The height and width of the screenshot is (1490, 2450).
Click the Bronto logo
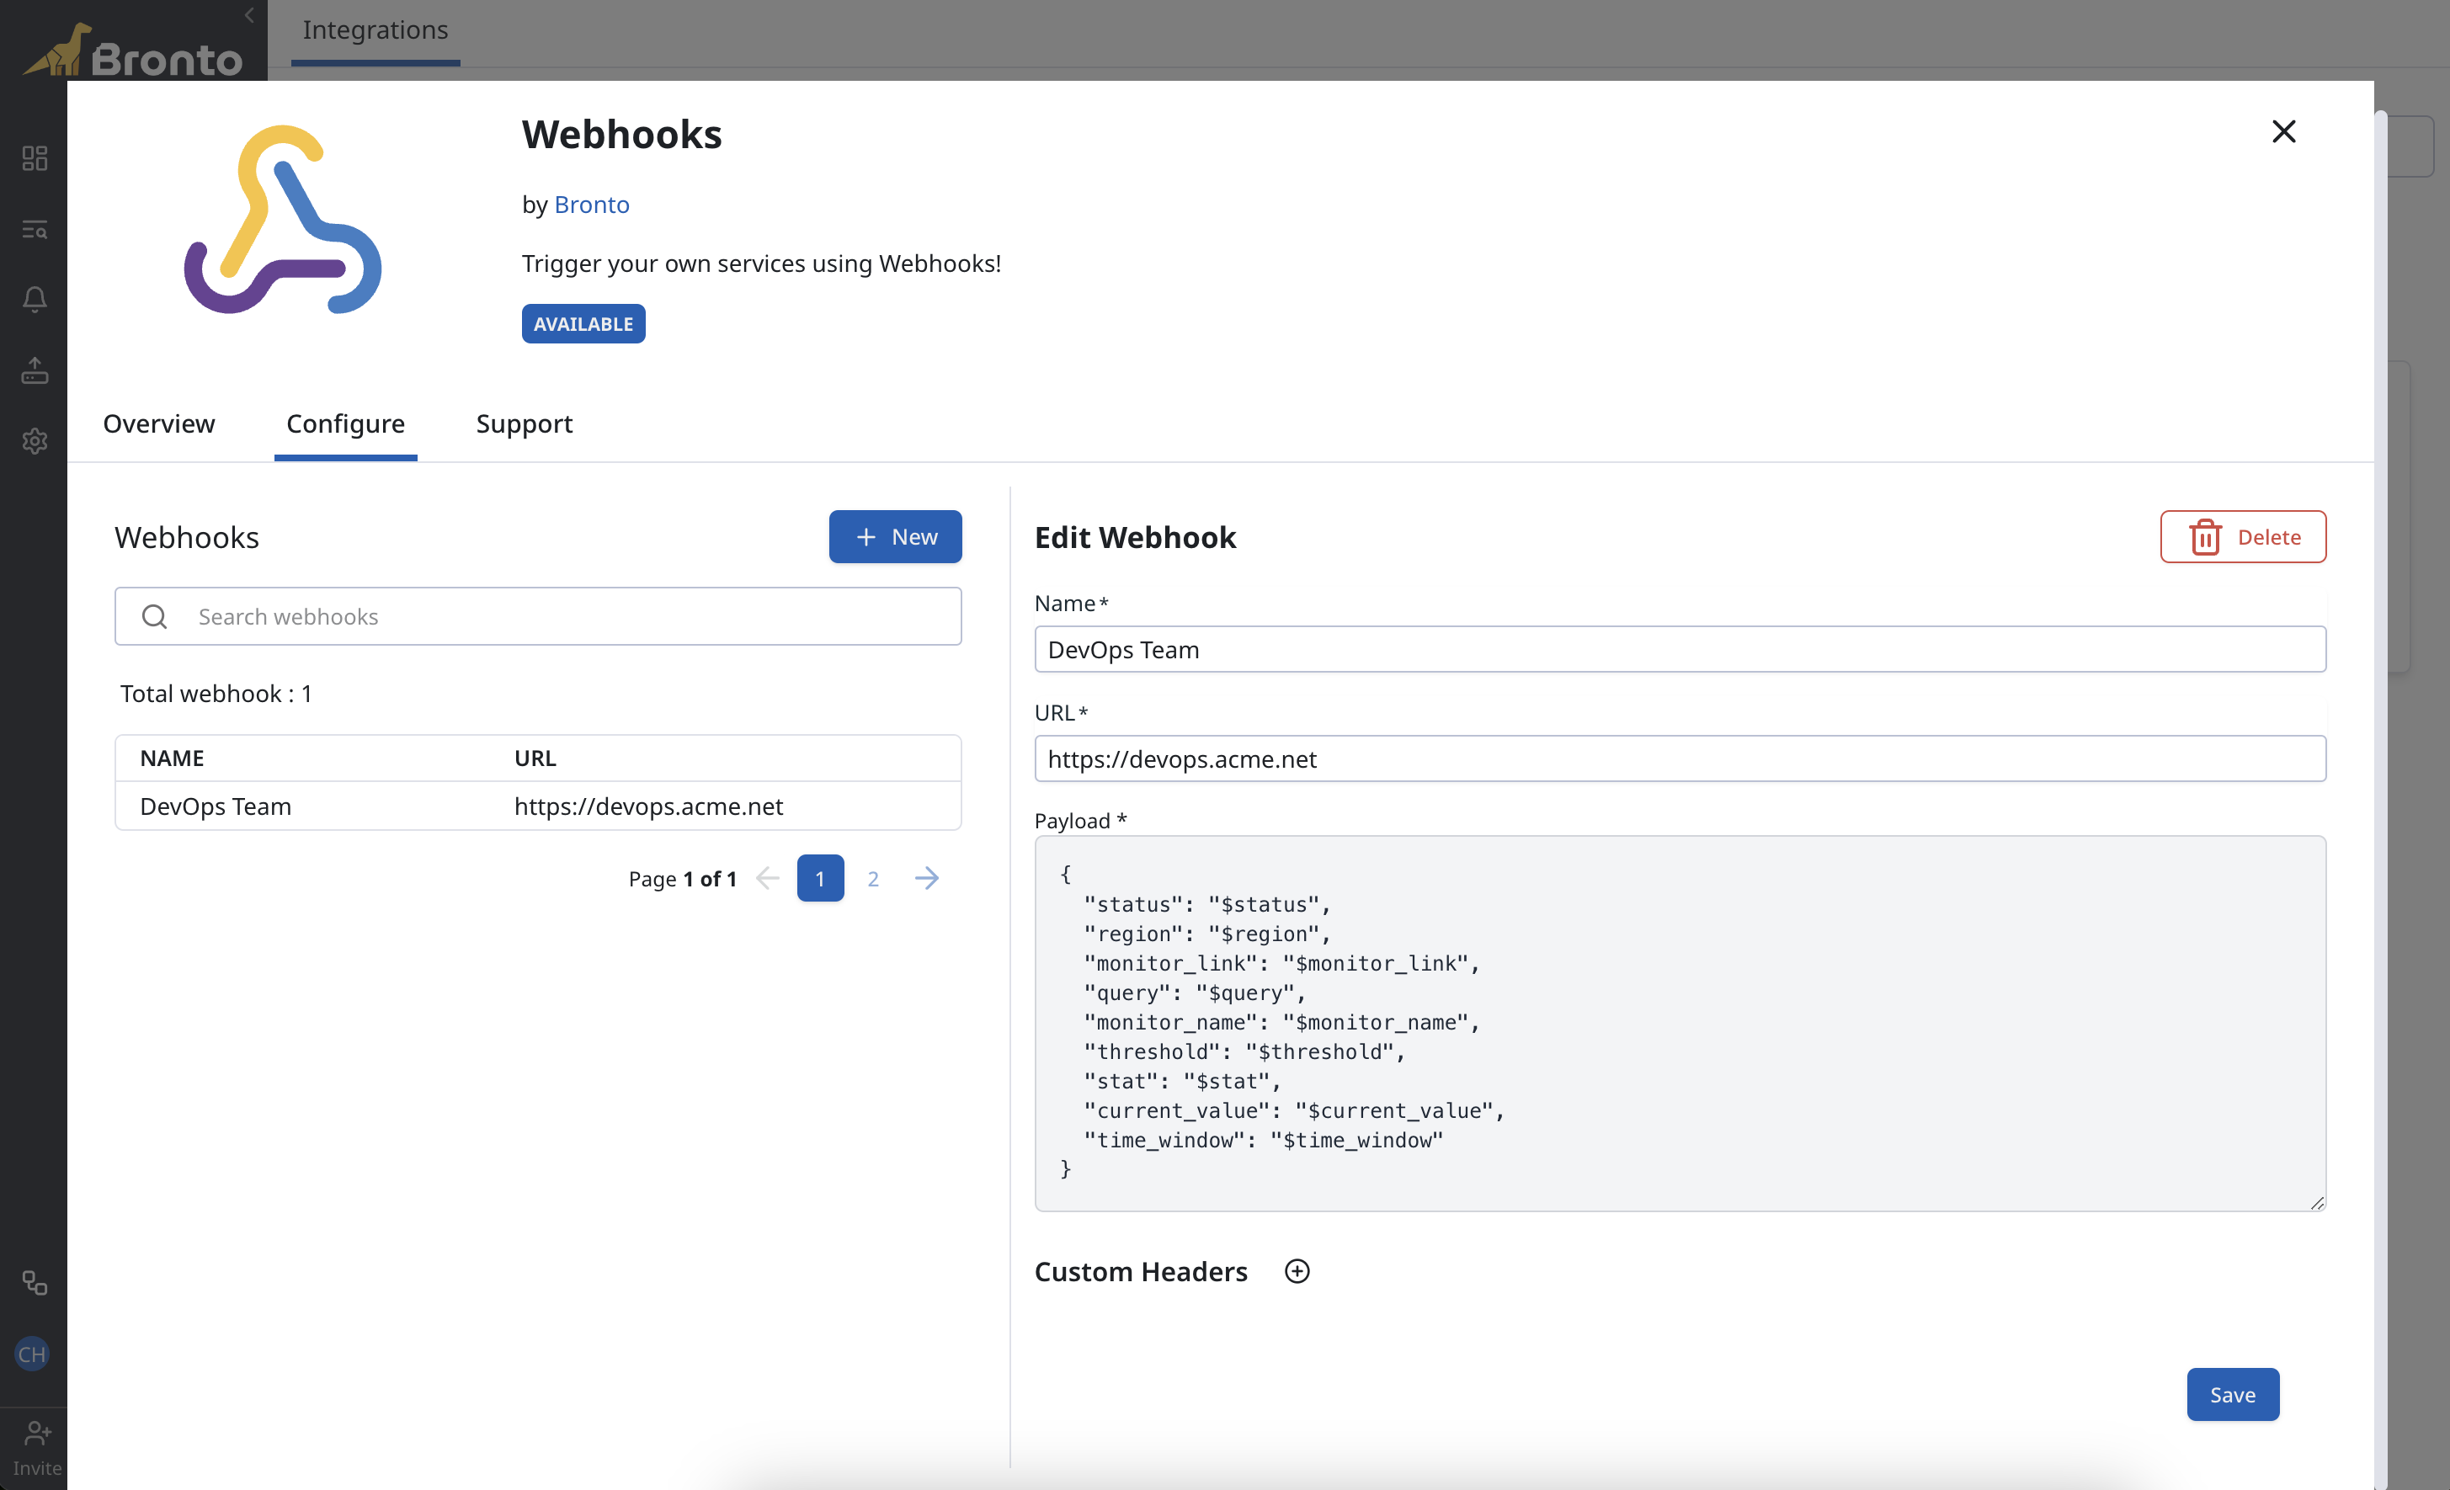(132, 50)
